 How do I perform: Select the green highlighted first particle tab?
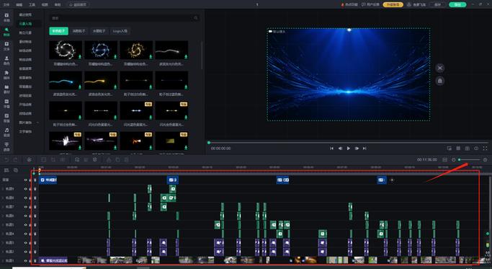click(x=58, y=31)
